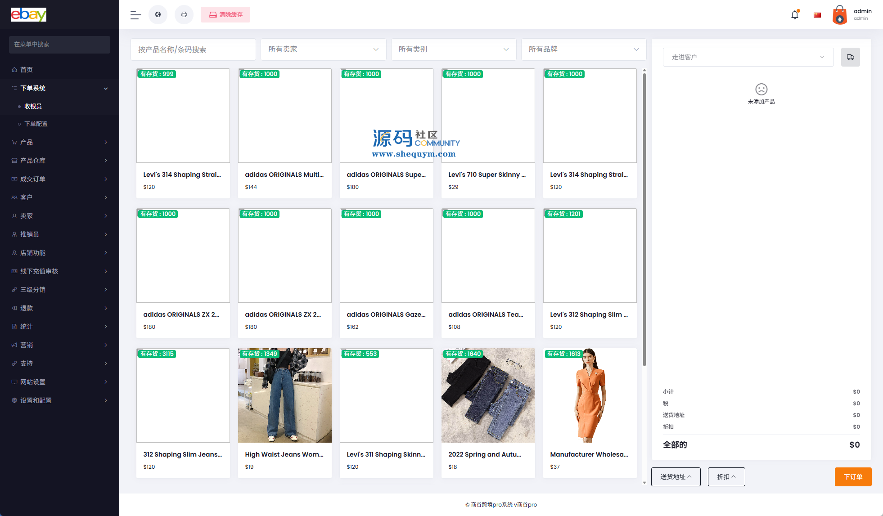Open 首页 in sidebar

point(27,70)
